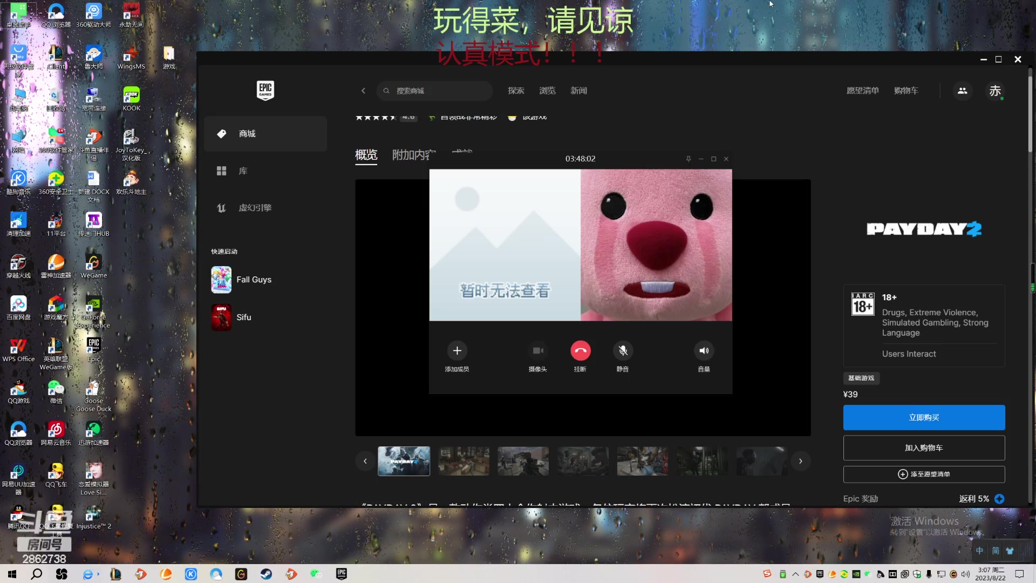Open the Windows Start menu
This screenshot has width=1036, height=583.
pyautogui.click(x=12, y=574)
